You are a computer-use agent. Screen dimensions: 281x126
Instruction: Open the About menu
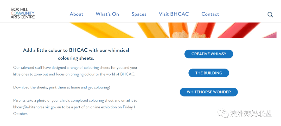(x=76, y=14)
